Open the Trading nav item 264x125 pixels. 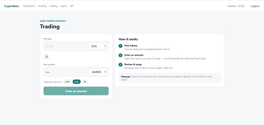(53, 6)
